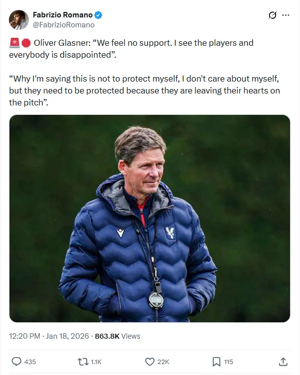Viewport: 300px width, 375px height.
Task: Click the 22K likes count
Action: tap(163, 362)
